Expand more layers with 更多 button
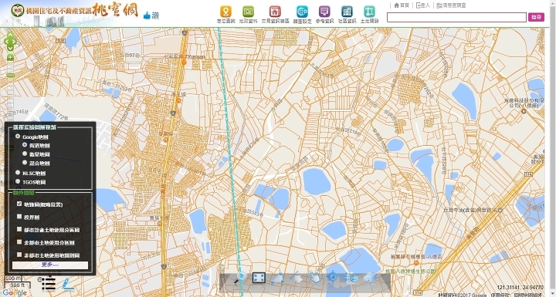The height and width of the screenshot is (297, 556). click(50, 265)
